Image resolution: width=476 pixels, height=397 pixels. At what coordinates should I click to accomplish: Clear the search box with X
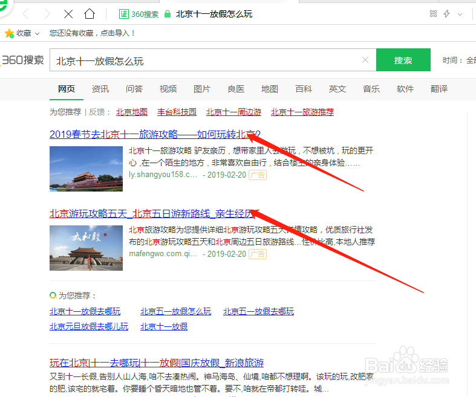365,60
